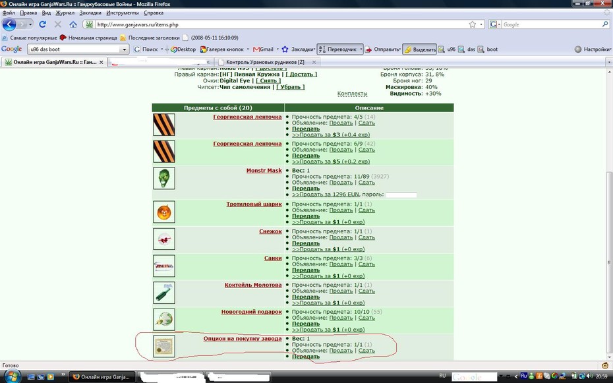This screenshot has width=613, height=383.
Task: Click the stop loading X icon
Action: tap(58, 24)
